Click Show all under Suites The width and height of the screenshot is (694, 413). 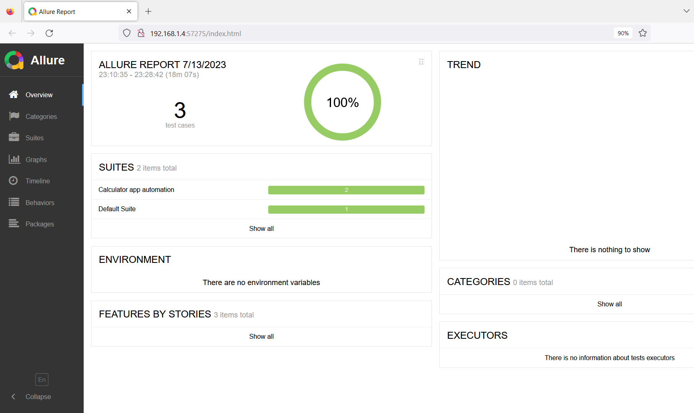tap(261, 228)
